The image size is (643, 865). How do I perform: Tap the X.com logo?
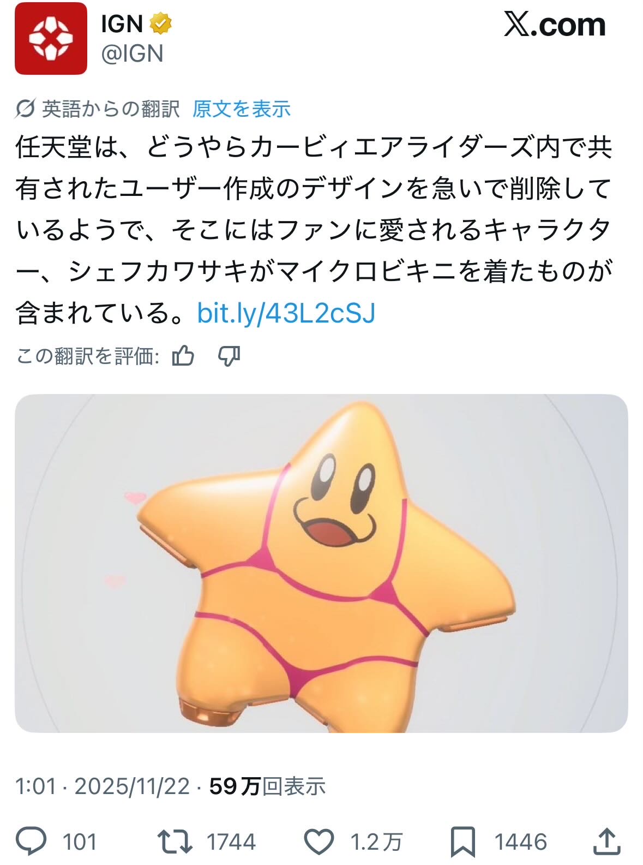click(x=555, y=25)
